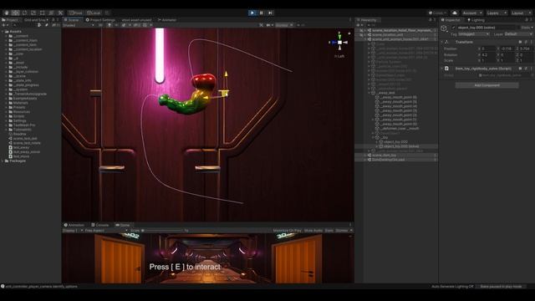The image size is (535, 301).
Task: Toggle the object active checkbox in Inspector
Action: point(453,28)
